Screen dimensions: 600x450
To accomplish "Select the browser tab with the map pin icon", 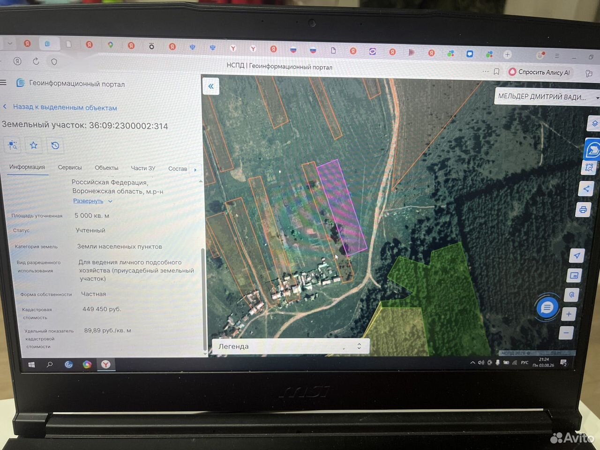I will (x=110, y=45).
